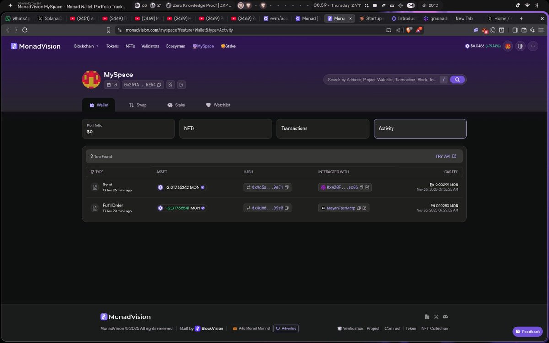
Task: Click the Add Monad Mainnet button
Action: tap(251, 328)
